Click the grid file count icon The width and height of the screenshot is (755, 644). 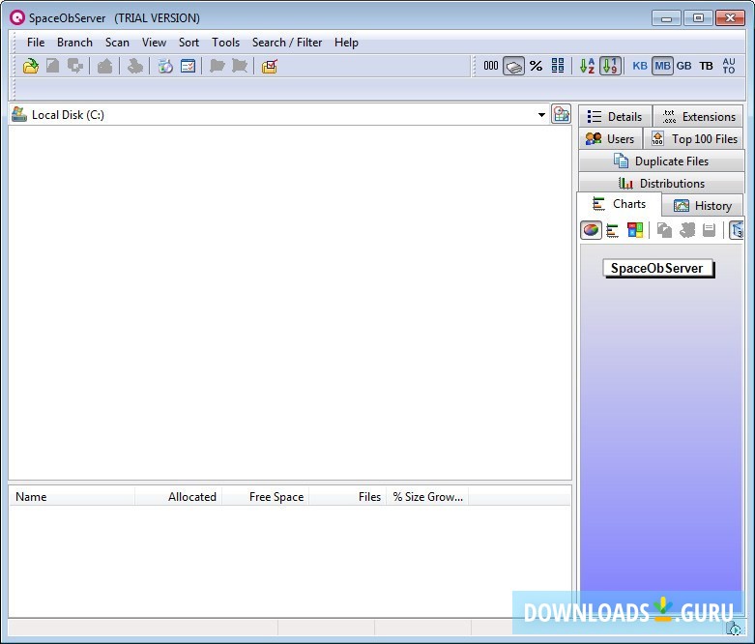coord(558,66)
